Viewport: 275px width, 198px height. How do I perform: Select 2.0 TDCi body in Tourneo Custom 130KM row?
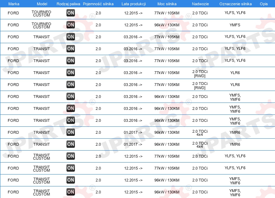click(x=200, y=25)
